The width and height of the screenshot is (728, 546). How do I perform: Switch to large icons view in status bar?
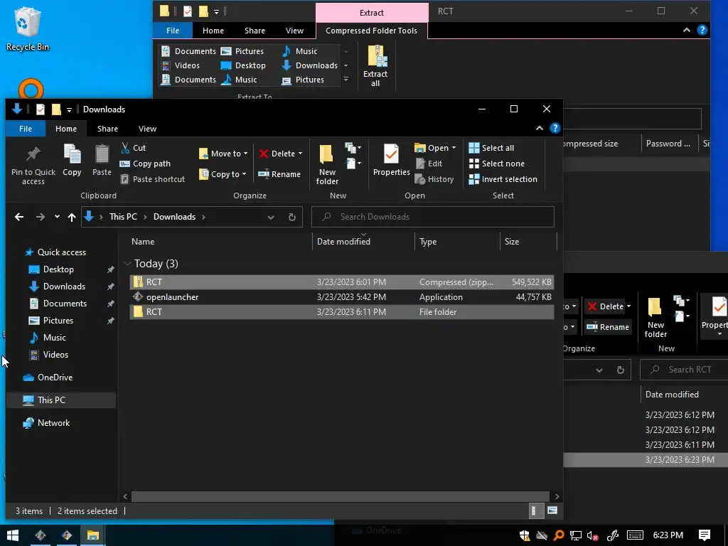pyautogui.click(x=552, y=510)
